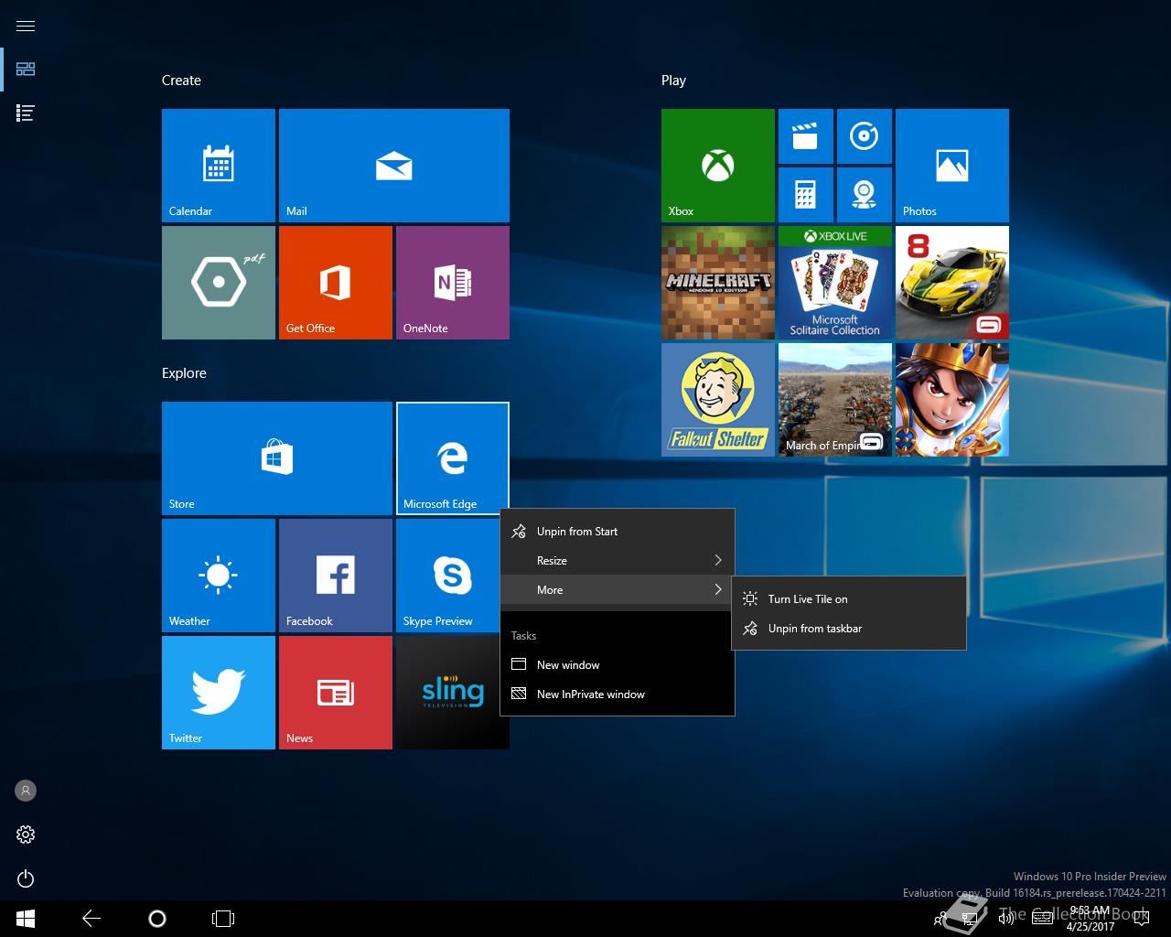Choose New InPrivate window
Viewport: 1171px width, 937px height.
(x=618, y=695)
